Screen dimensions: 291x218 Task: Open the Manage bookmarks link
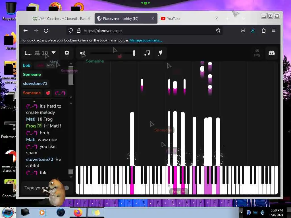pyautogui.click(x=146, y=40)
